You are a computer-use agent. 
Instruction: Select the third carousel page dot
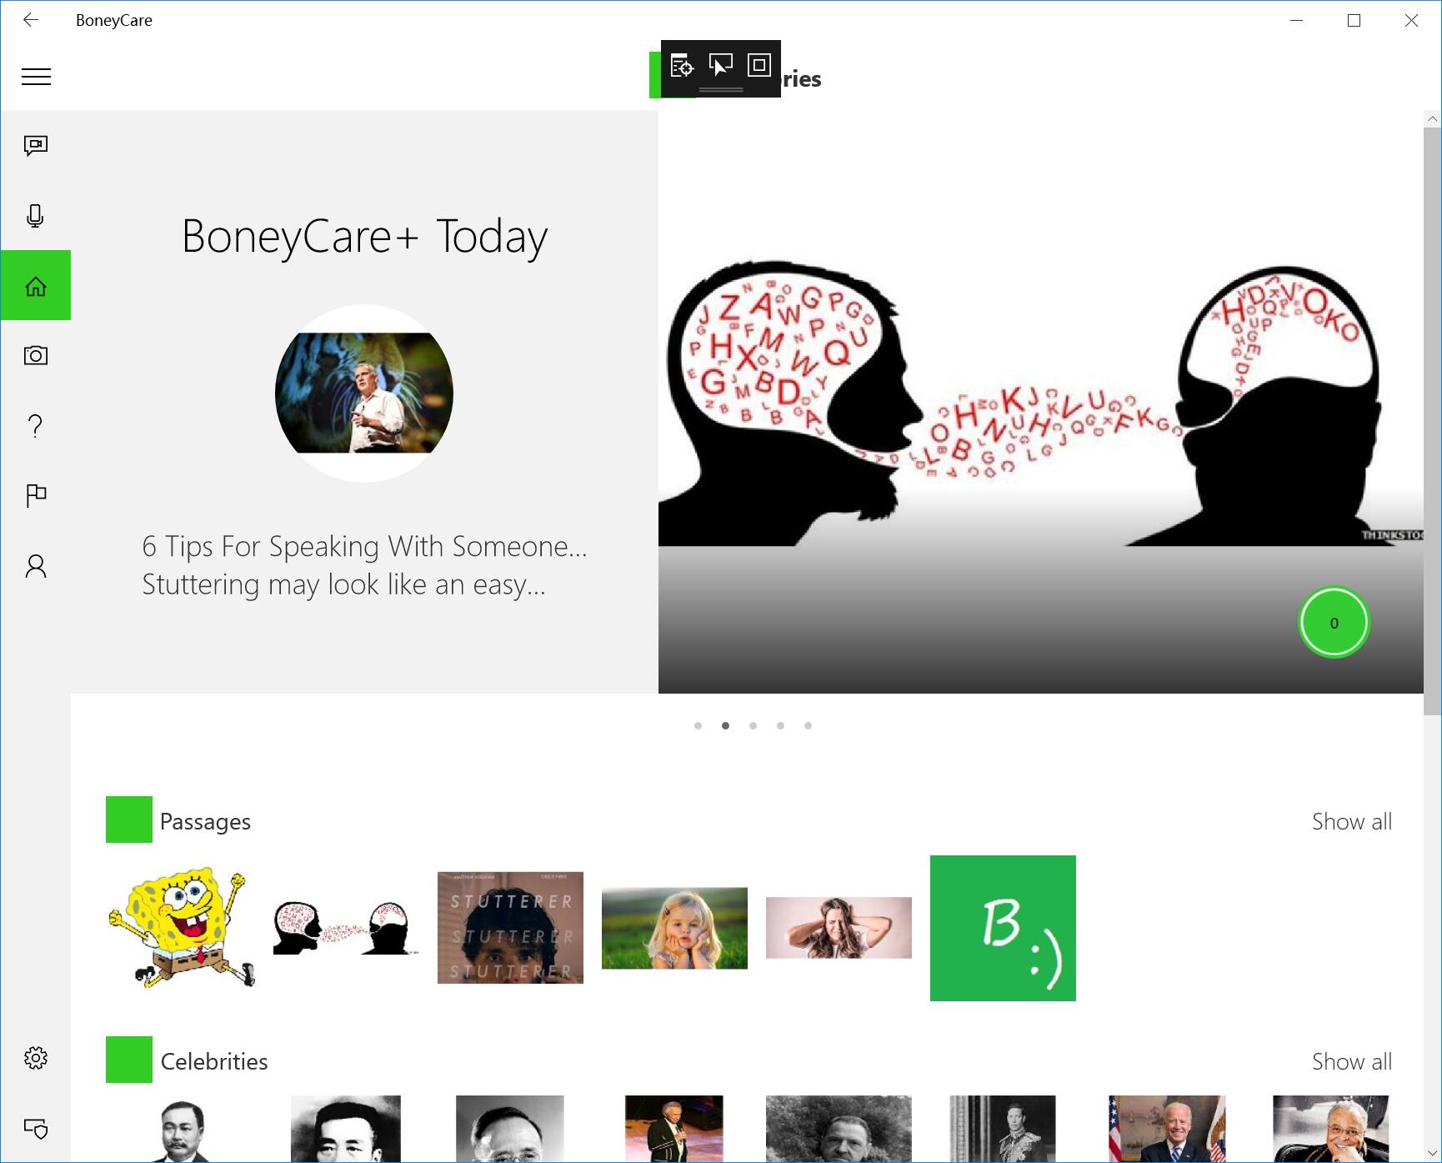[x=753, y=725]
